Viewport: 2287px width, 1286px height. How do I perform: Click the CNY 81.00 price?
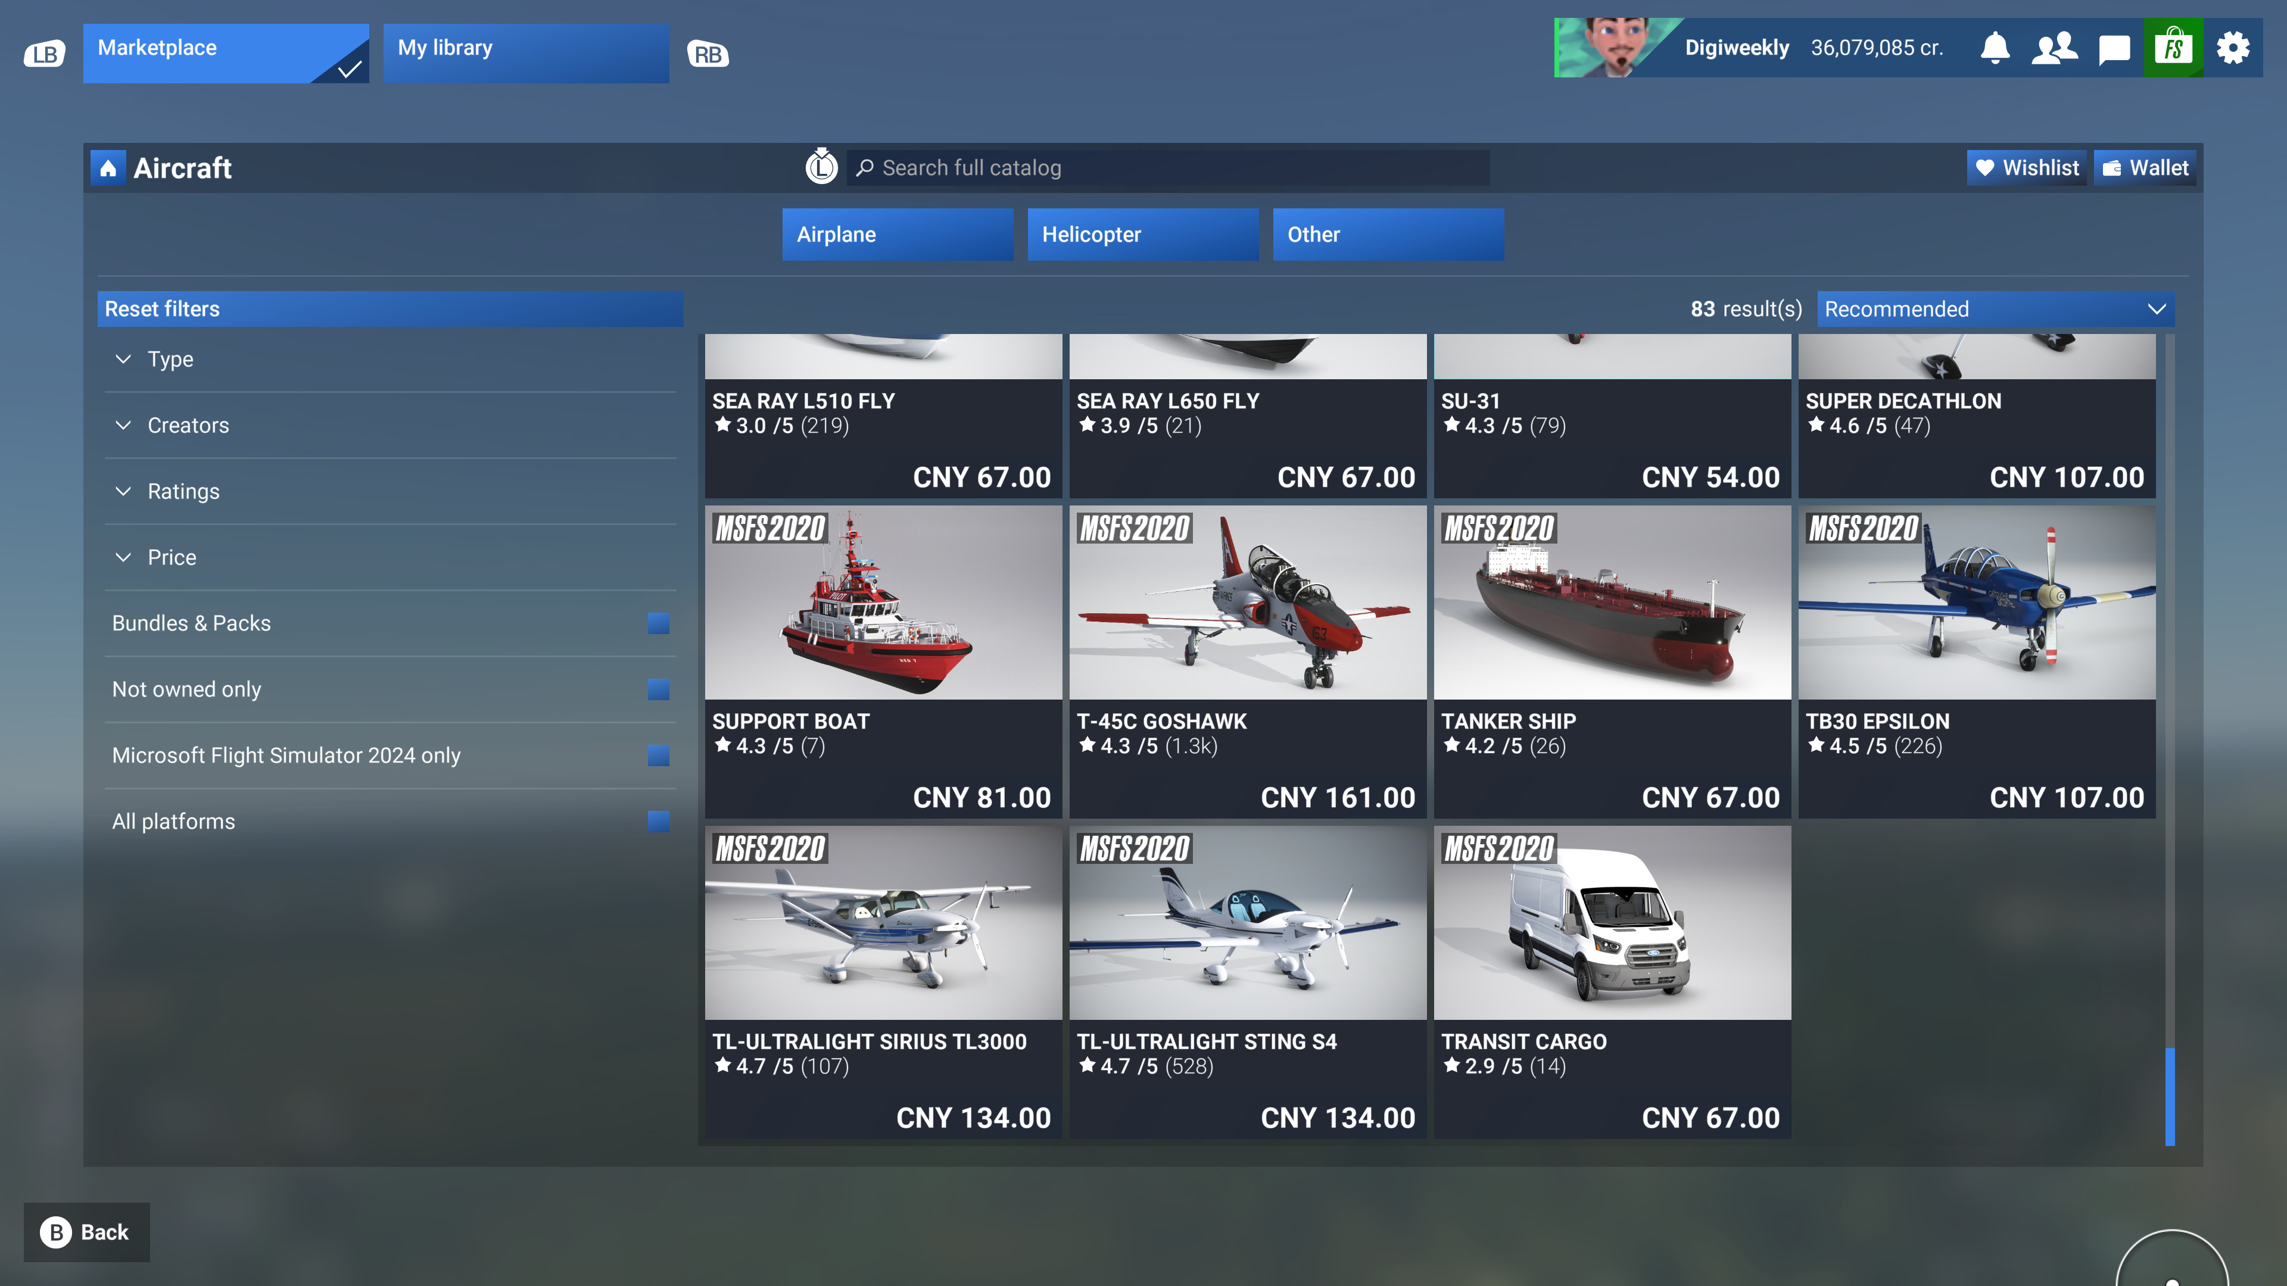tap(982, 798)
